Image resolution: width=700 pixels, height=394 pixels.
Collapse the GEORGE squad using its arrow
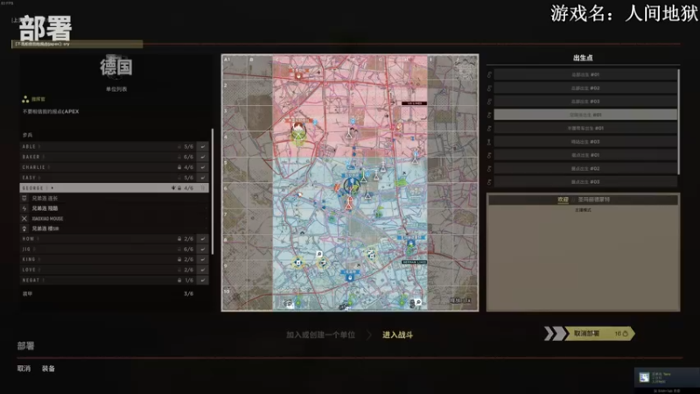pos(52,188)
